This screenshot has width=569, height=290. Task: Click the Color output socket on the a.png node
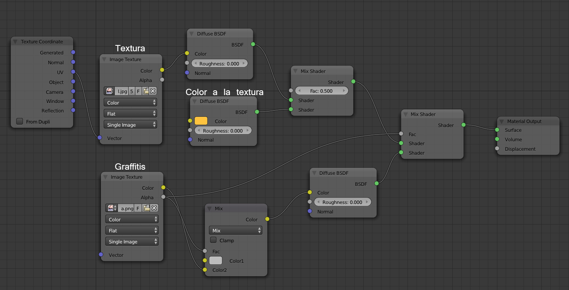coord(163,187)
